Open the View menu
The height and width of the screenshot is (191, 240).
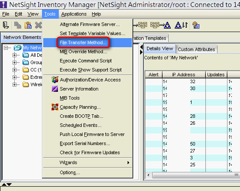tap(33, 14)
